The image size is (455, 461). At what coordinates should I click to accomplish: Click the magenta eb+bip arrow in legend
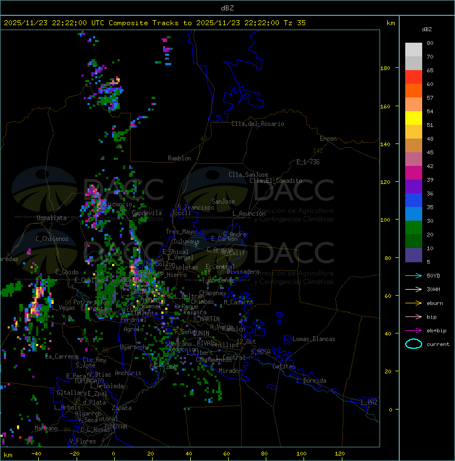[x=413, y=331]
